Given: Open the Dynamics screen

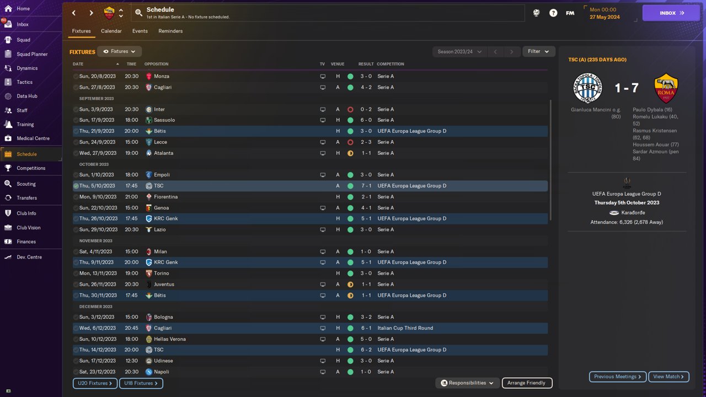Looking at the screenshot, I should pyautogui.click(x=27, y=68).
